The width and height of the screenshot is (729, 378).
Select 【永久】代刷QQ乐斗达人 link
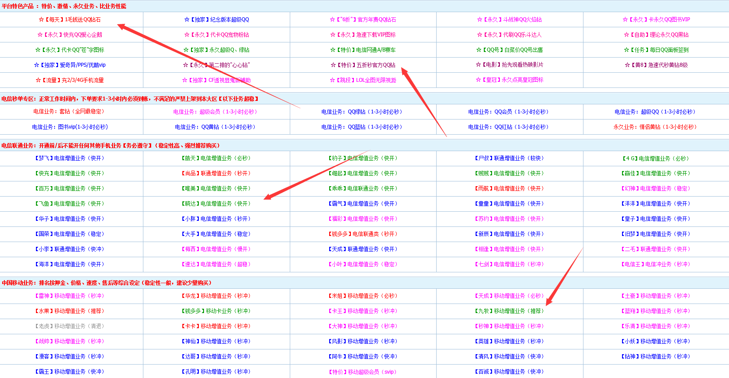pyautogui.click(x=509, y=35)
